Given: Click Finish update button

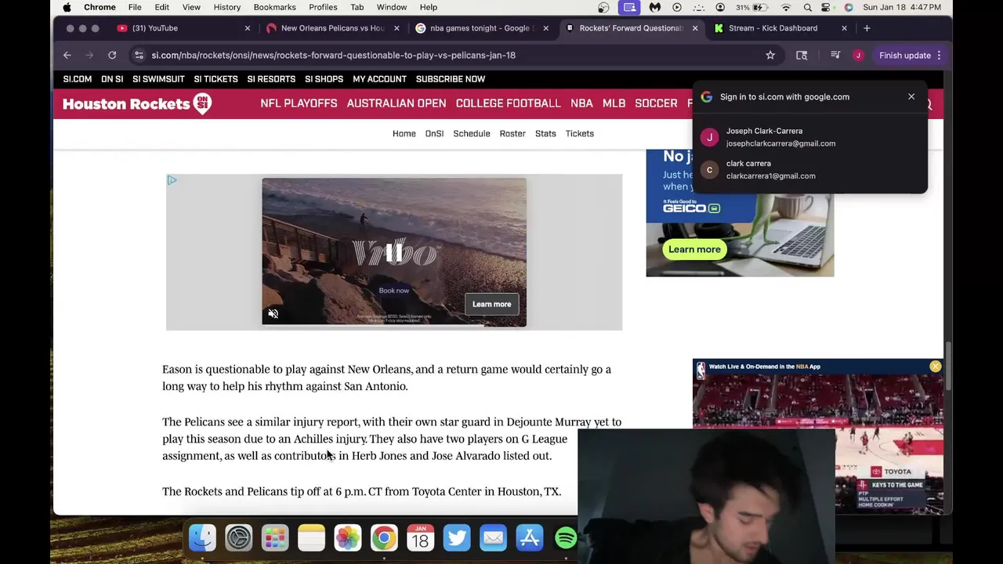Looking at the screenshot, I should (904, 55).
